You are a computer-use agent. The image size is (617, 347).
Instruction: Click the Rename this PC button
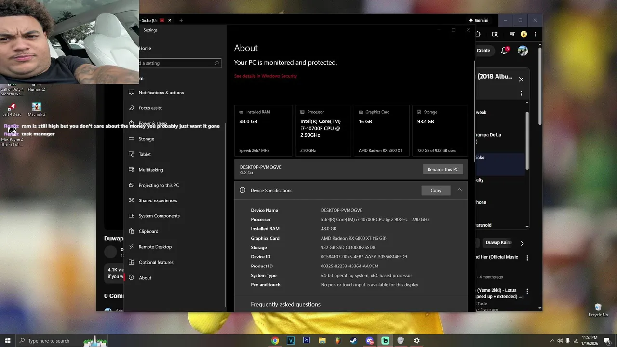[443, 169]
